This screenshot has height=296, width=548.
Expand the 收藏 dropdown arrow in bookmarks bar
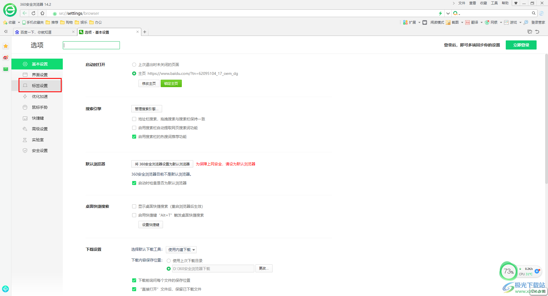point(19,22)
